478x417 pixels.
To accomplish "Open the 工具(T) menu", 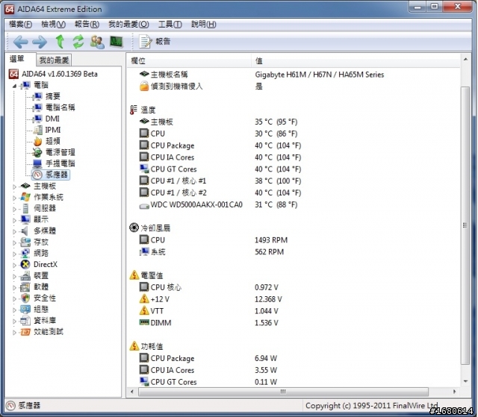I will (170, 24).
